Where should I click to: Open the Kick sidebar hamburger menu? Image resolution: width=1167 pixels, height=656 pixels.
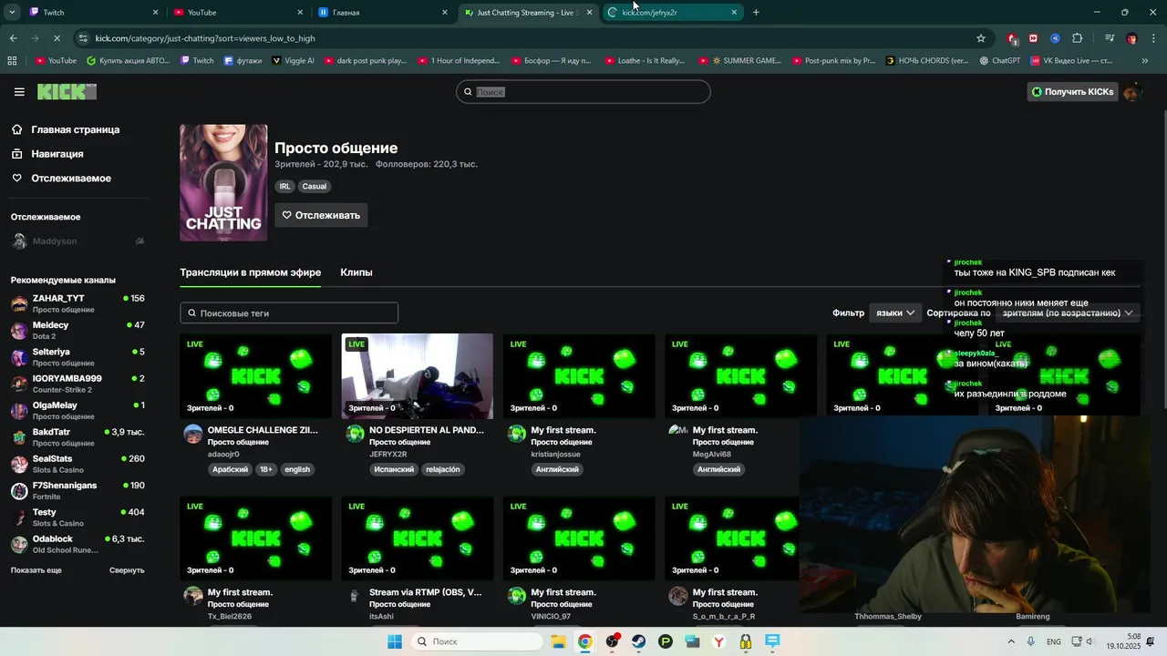(x=19, y=92)
